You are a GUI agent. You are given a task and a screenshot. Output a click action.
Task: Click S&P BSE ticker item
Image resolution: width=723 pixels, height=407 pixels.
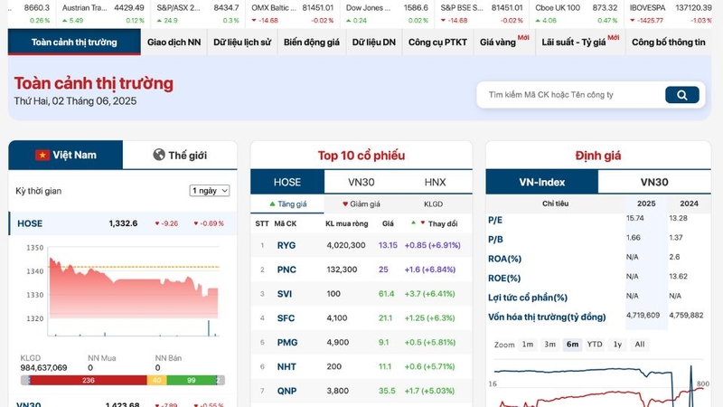tap(482, 14)
